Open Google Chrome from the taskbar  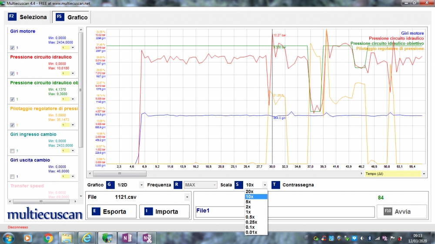[x=48, y=237]
